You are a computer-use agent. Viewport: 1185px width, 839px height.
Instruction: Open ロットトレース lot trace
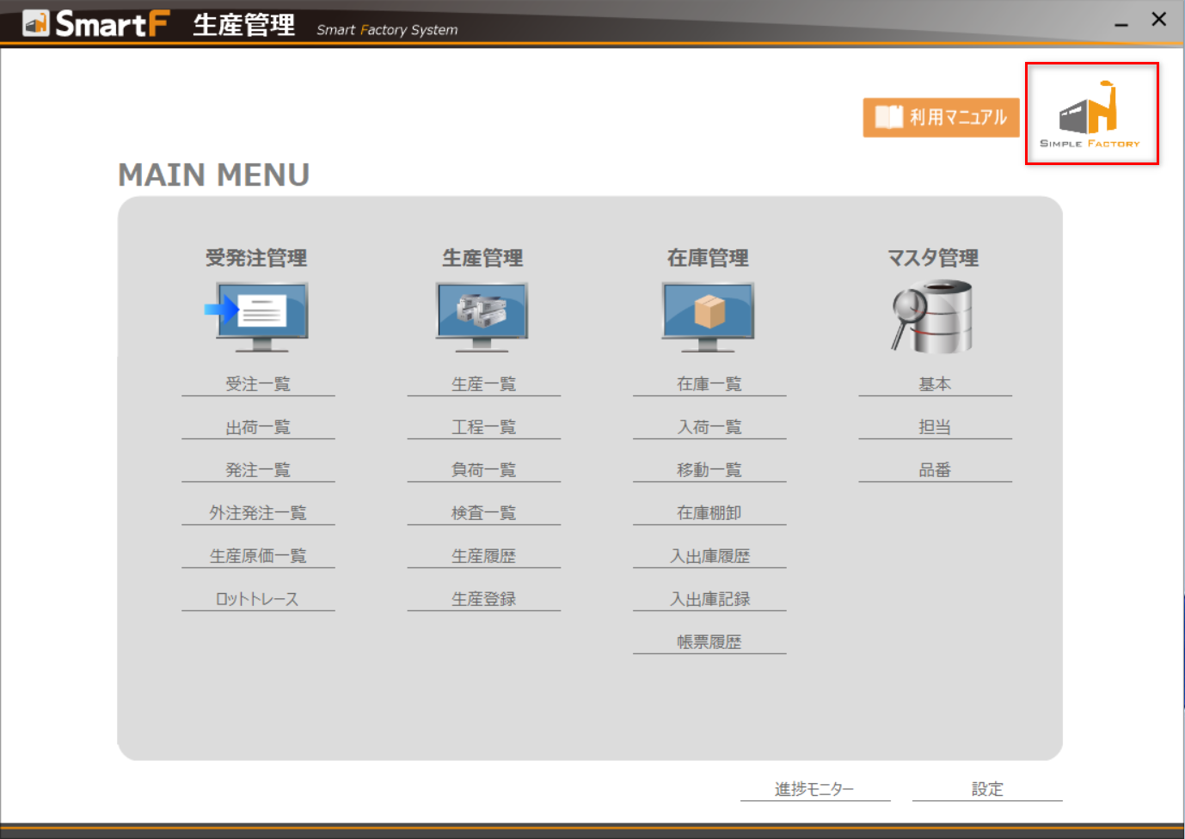click(x=258, y=599)
